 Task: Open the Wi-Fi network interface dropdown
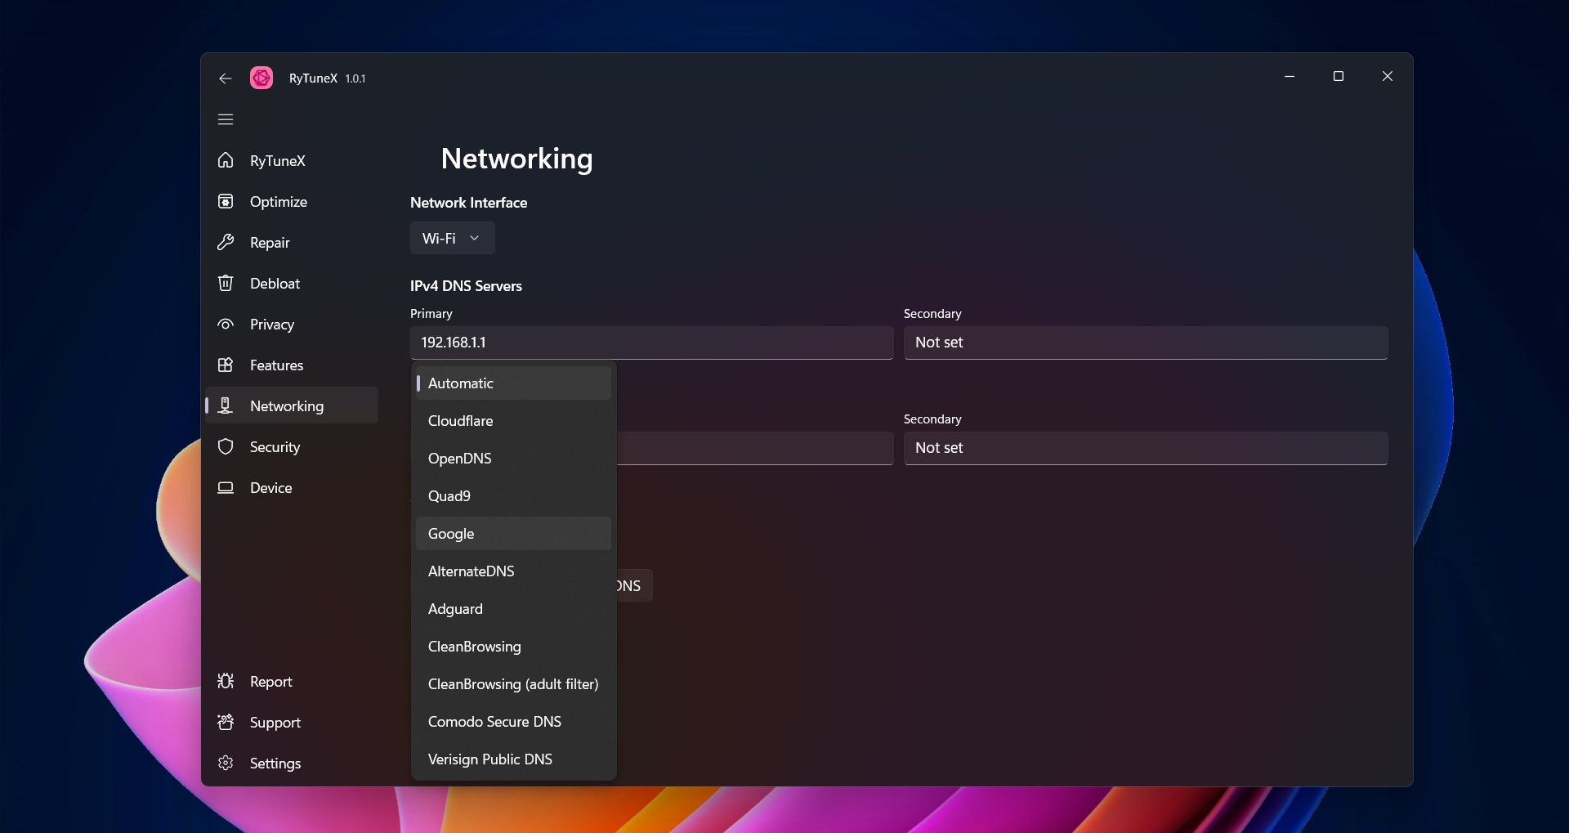[x=452, y=238]
